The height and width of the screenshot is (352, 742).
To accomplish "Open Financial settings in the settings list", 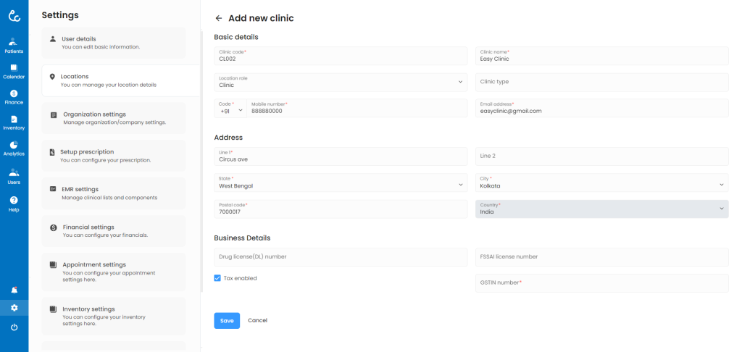I will [x=114, y=231].
